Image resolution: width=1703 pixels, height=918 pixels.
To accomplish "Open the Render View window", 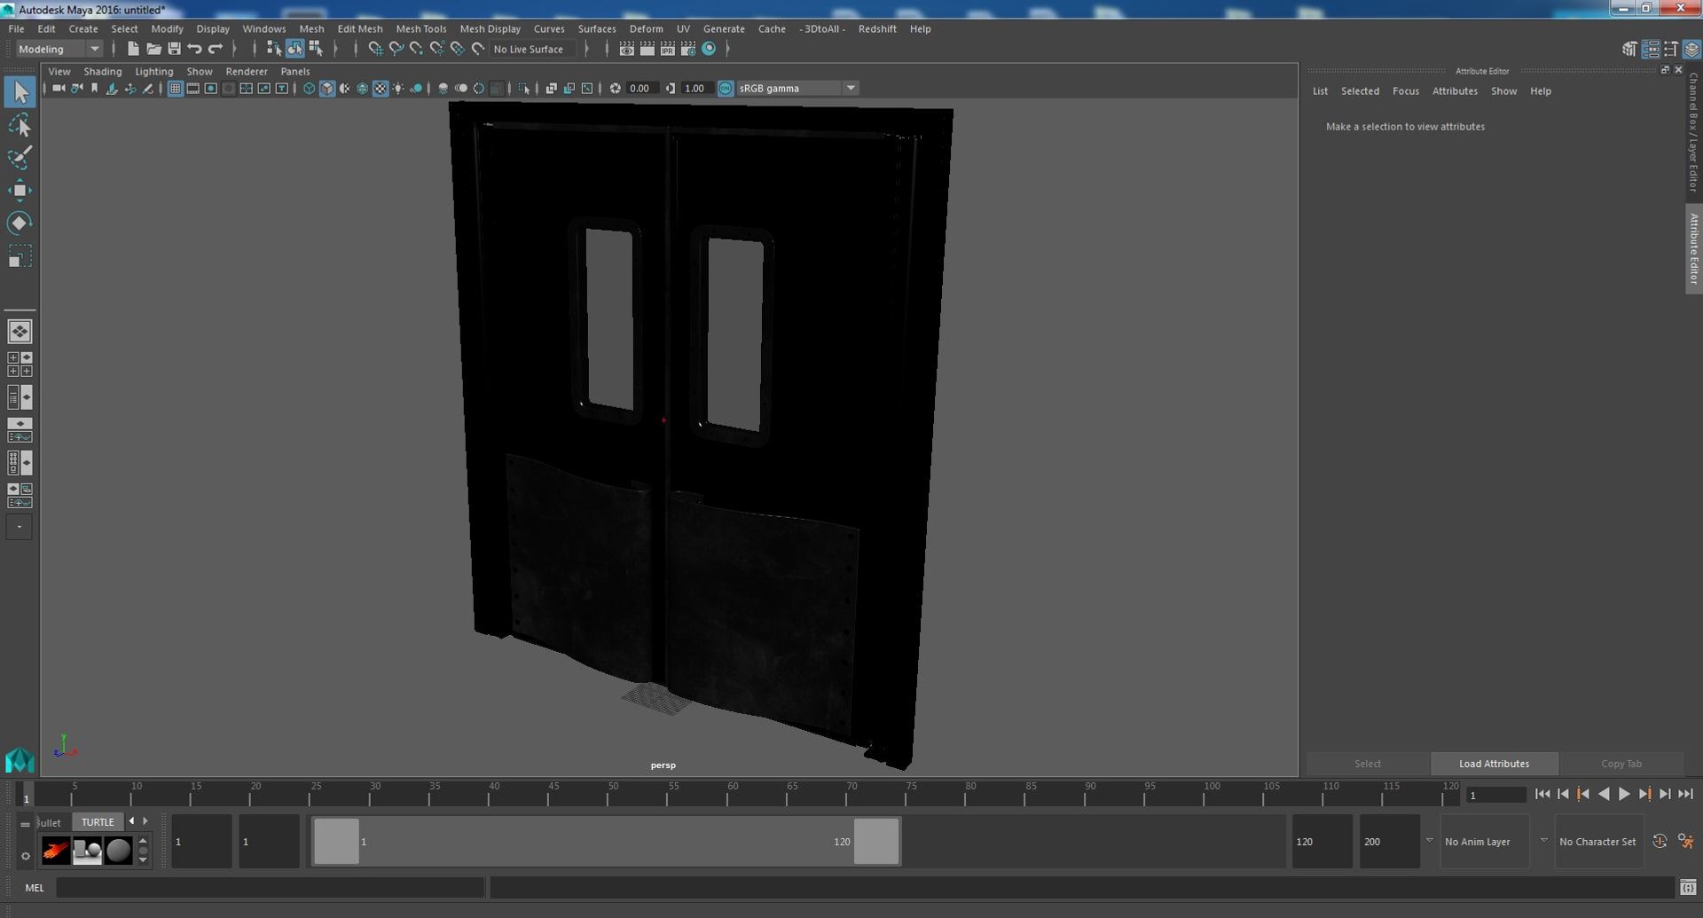I will pyautogui.click(x=626, y=49).
